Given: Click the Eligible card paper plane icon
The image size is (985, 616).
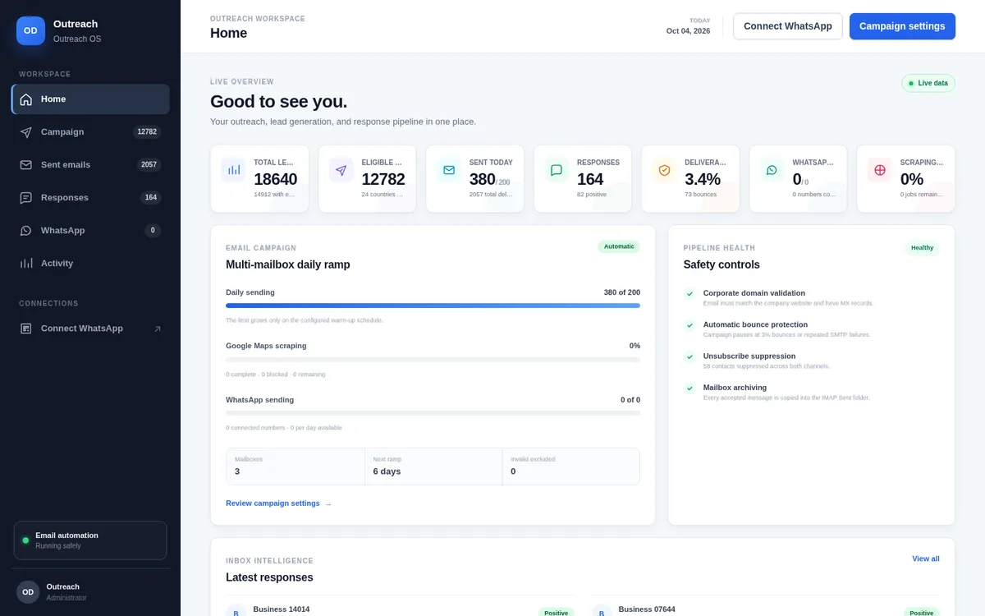Looking at the screenshot, I should pos(341,170).
